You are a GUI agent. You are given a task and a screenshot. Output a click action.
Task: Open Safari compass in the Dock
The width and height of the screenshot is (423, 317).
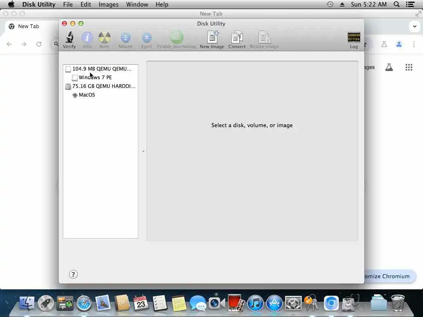pos(84,303)
